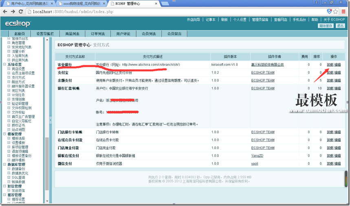Screen dimensions: 350x206
Task: Open the 嘉兴科瑟软件有限公司 author link
Action: [x=267, y=65]
